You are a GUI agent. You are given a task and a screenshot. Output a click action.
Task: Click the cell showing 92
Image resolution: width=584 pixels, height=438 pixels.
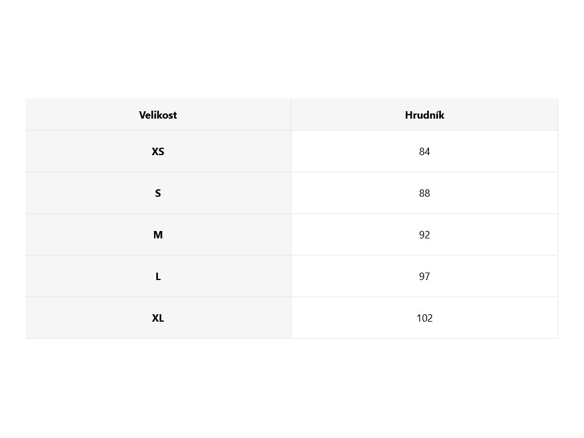coord(424,235)
